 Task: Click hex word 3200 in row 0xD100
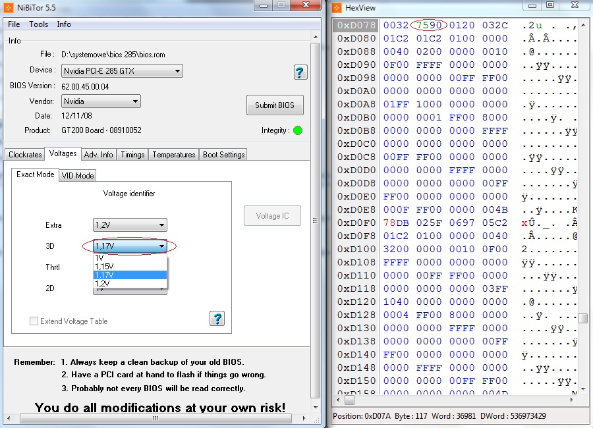(396, 249)
